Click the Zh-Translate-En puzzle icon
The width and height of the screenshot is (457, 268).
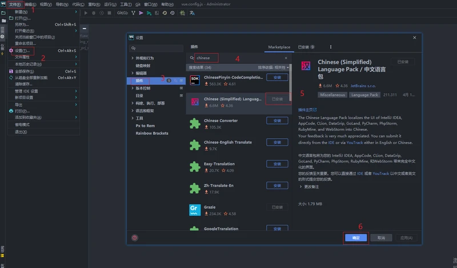(x=195, y=188)
